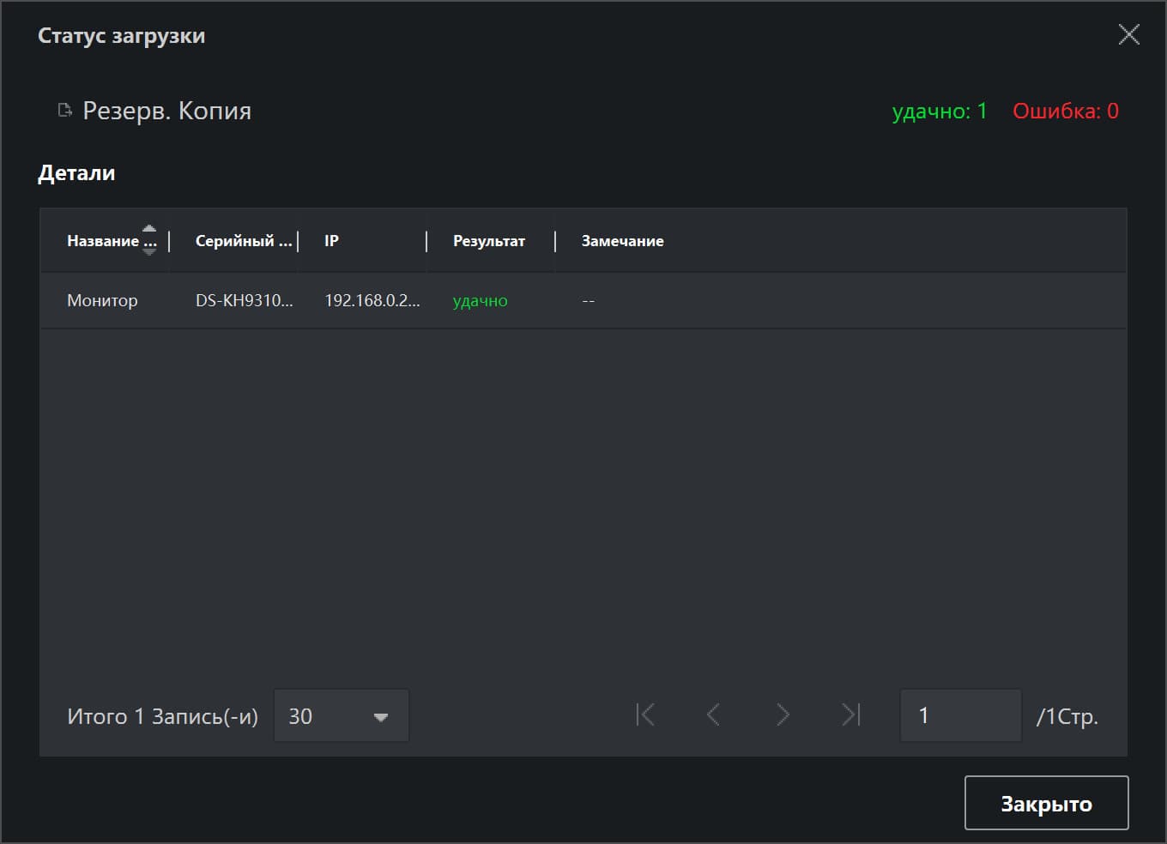Click the Замечание column header
The width and height of the screenshot is (1167, 844).
pyautogui.click(x=622, y=241)
